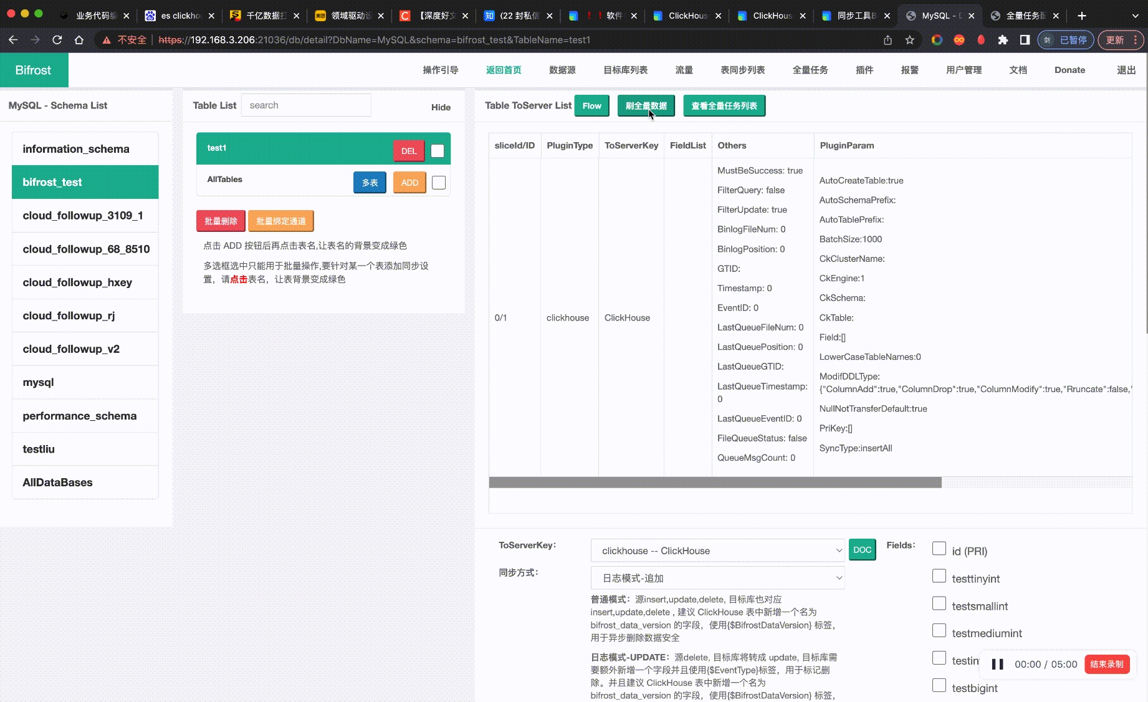Select the bifrost_test schema
This screenshot has width=1148, height=702.
(x=85, y=182)
